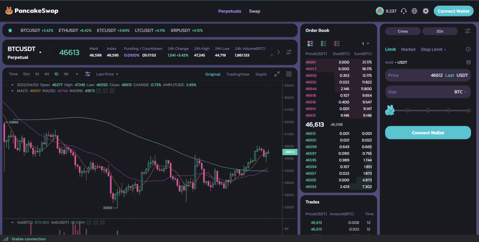Switch to the Market order tab
Viewport: 479px width, 242px height.
tap(408, 49)
